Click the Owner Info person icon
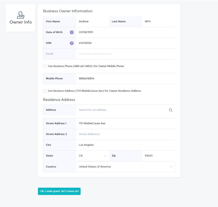The image size is (218, 207). point(21,15)
